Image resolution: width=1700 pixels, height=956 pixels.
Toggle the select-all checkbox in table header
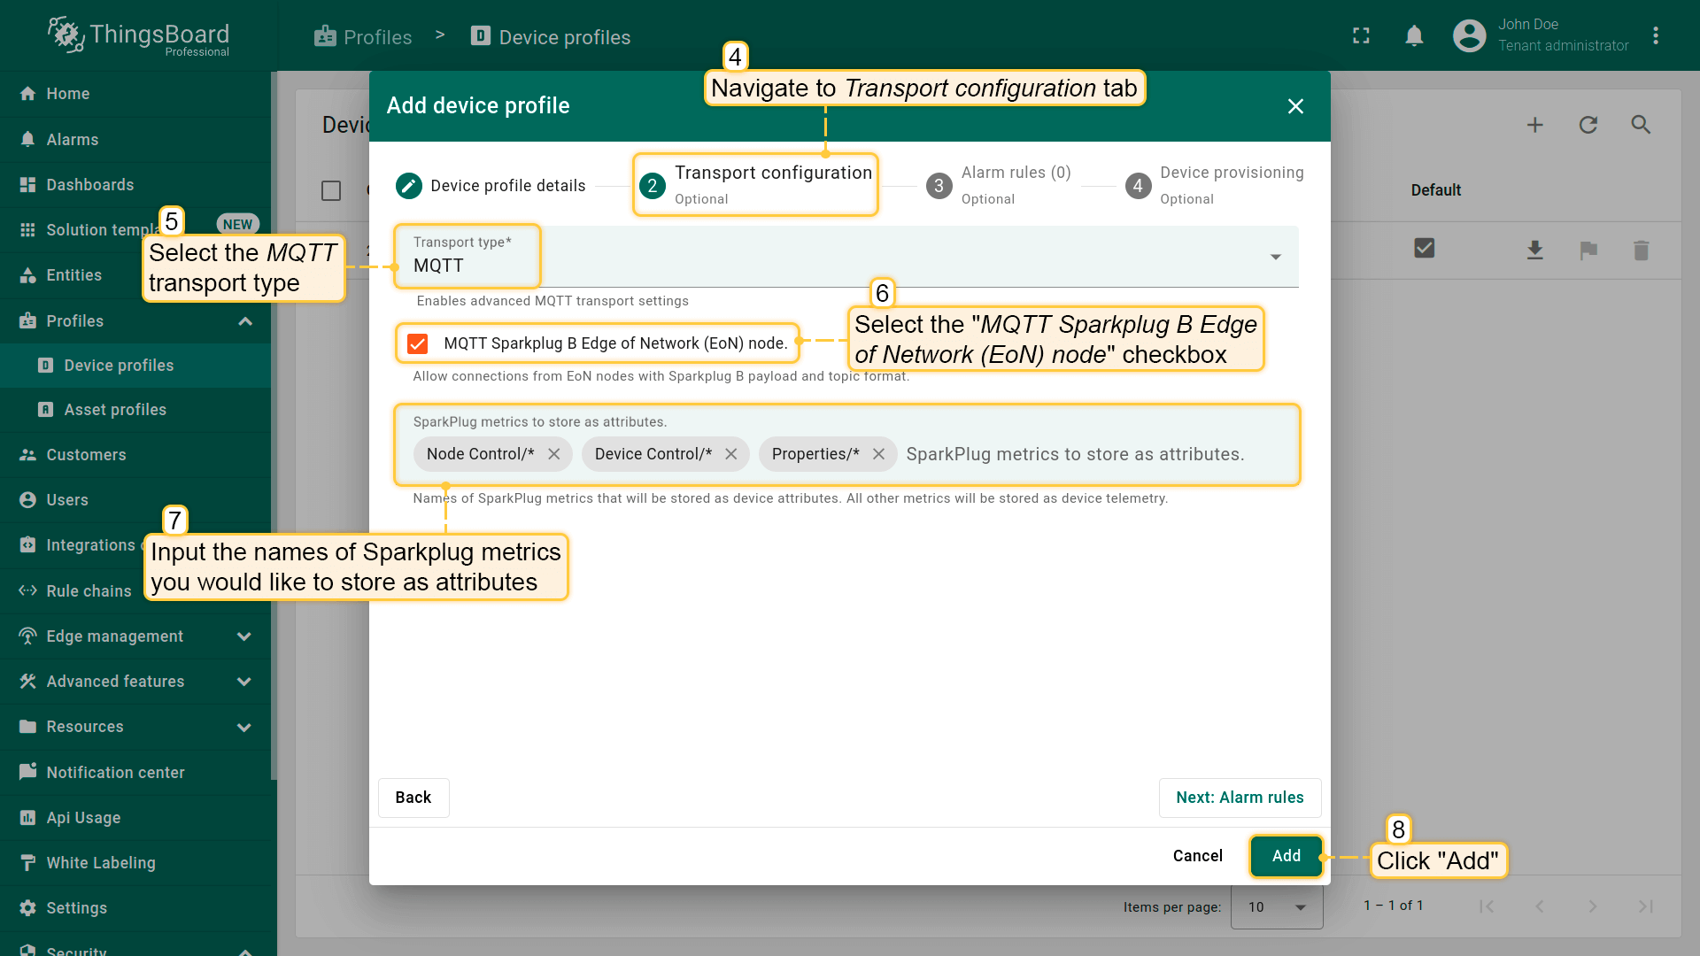(x=331, y=190)
